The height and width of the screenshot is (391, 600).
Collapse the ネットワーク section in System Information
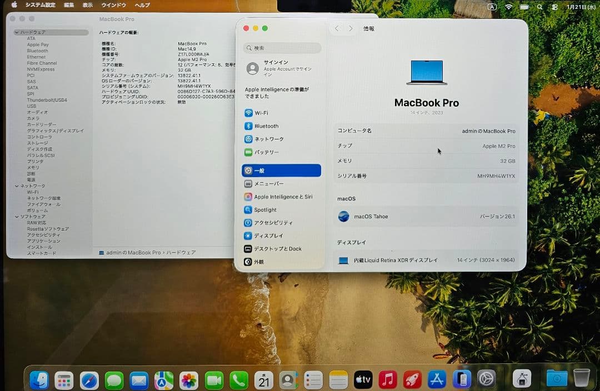17,185
